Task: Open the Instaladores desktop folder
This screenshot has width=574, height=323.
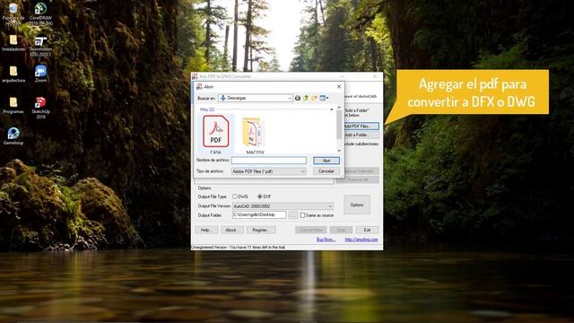Action: (13, 43)
